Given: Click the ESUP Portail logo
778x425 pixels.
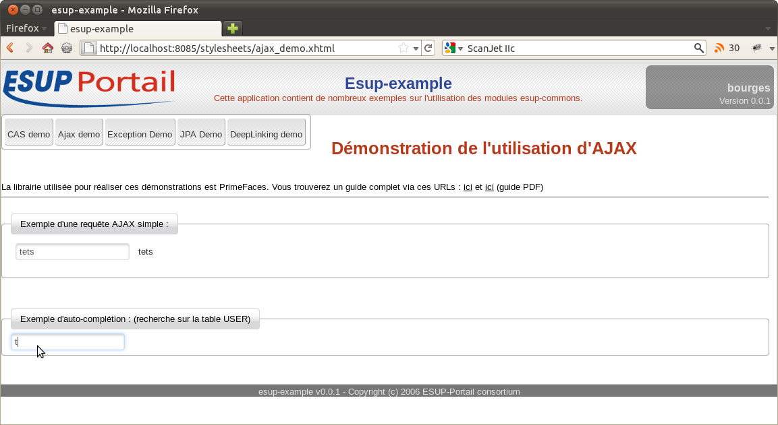Looking at the screenshot, I should pos(89,88).
